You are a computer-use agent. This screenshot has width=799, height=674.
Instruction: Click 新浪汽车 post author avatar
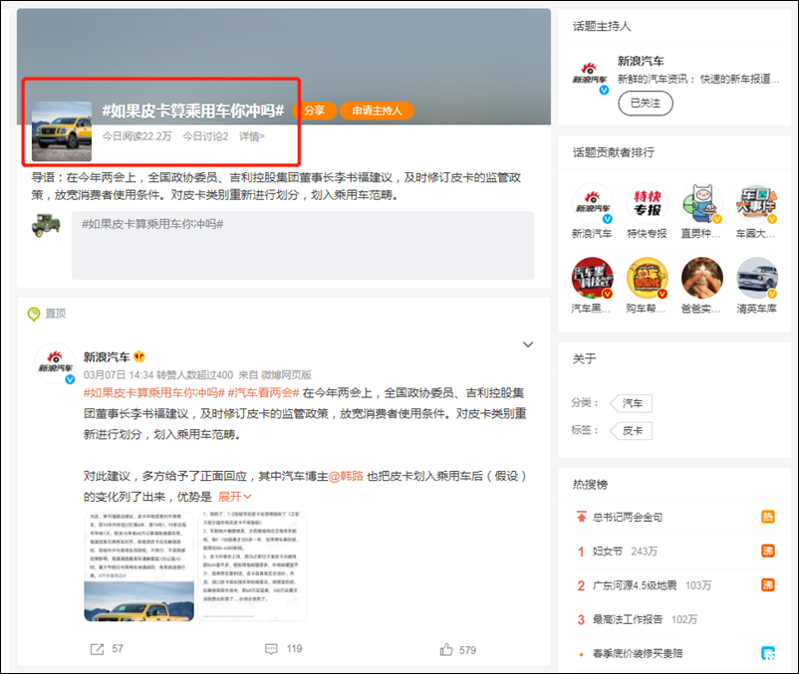pyautogui.click(x=55, y=363)
